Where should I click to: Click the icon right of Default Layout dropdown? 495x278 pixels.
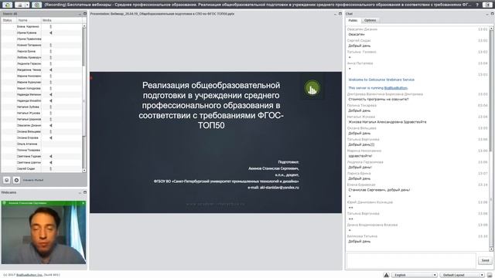(x=490, y=275)
